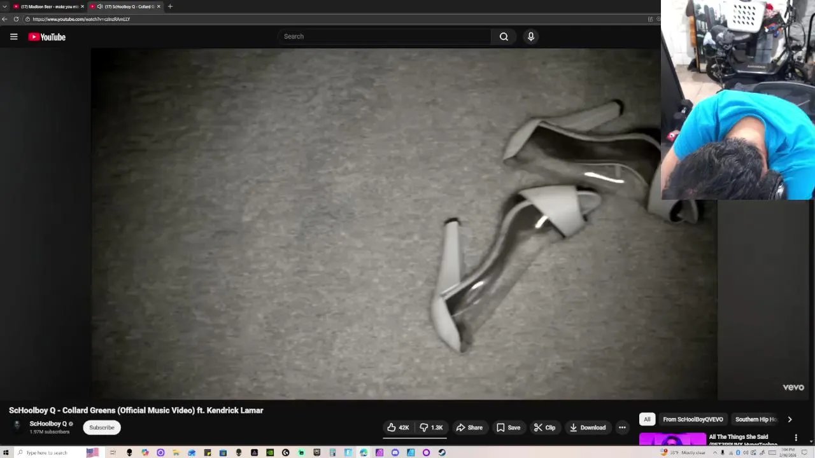Close the Madison Beer browser tab
This screenshot has height=458, width=815.
[82, 6]
